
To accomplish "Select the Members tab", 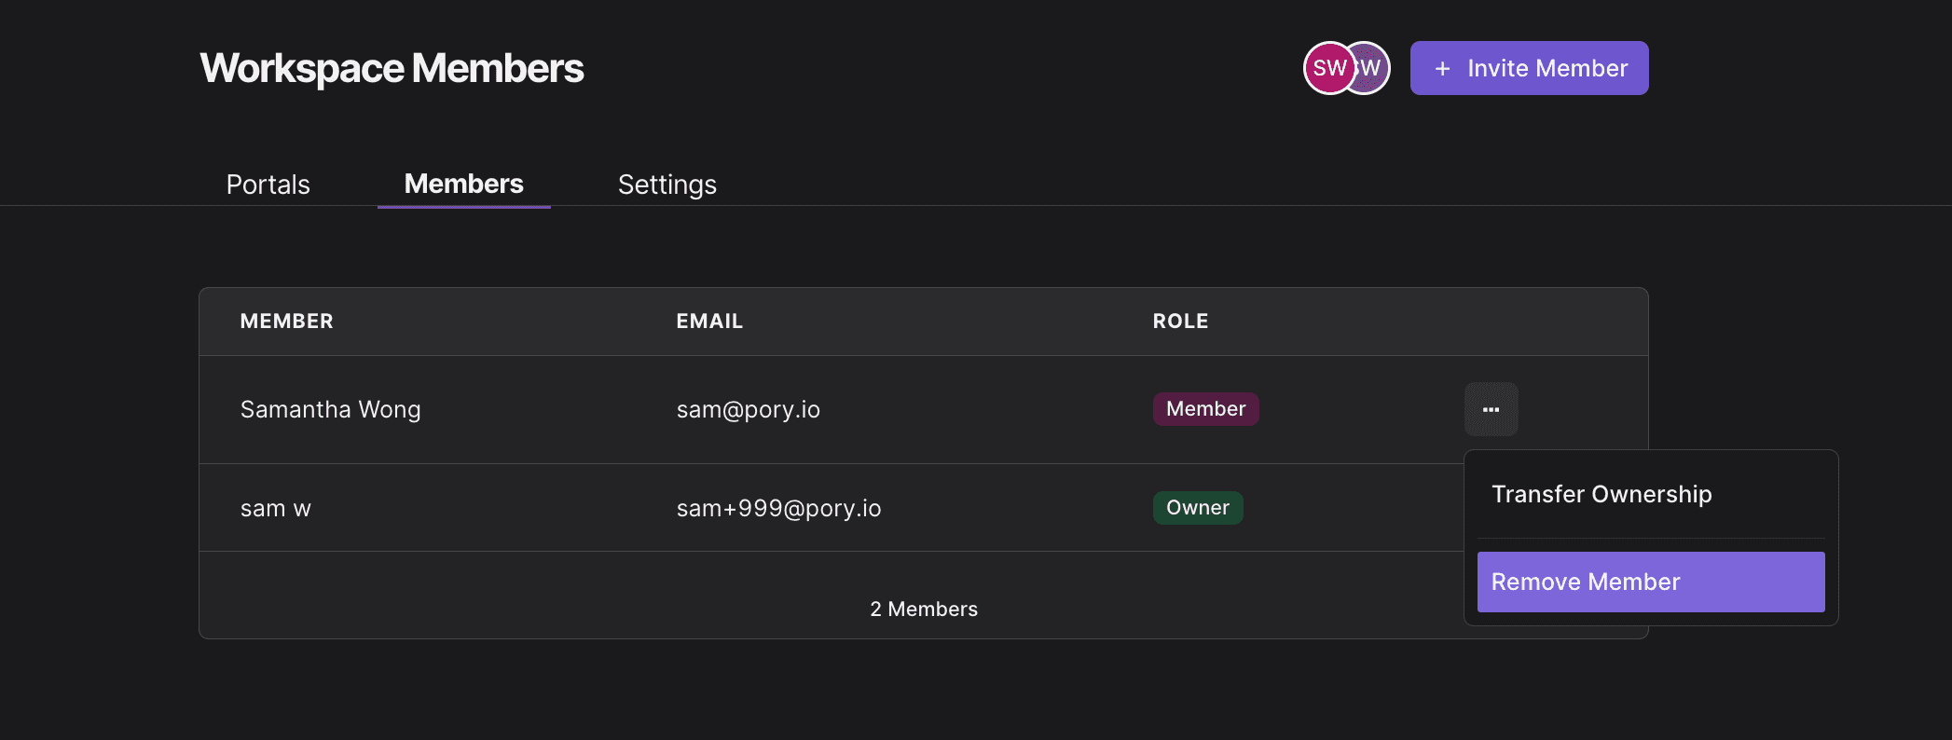I will [x=464, y=185].
